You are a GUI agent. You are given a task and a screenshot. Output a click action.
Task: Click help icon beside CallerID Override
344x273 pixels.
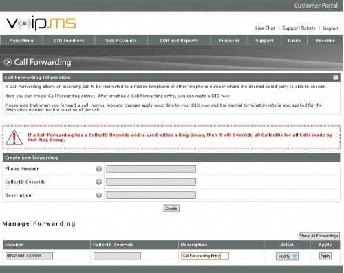(x=99, y=182)
